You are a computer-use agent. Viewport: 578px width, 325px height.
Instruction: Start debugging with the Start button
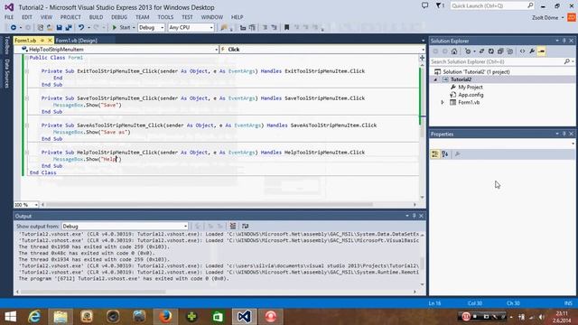121,28
